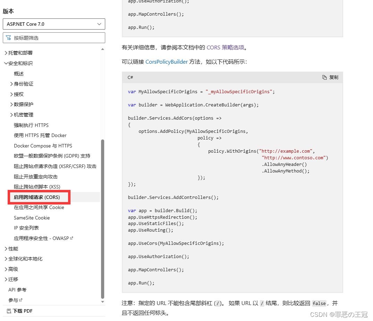Click the "http://example.com" string in code
This screenshot has width=373, height=321.
(286, 151)
